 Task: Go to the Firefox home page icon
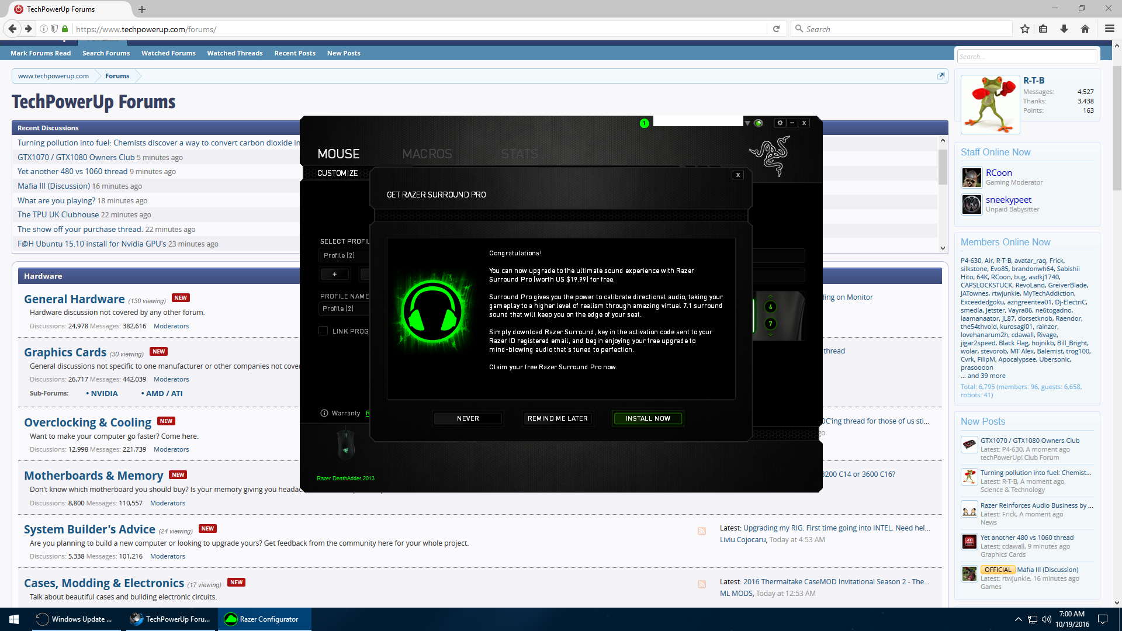coord(1085,29)
